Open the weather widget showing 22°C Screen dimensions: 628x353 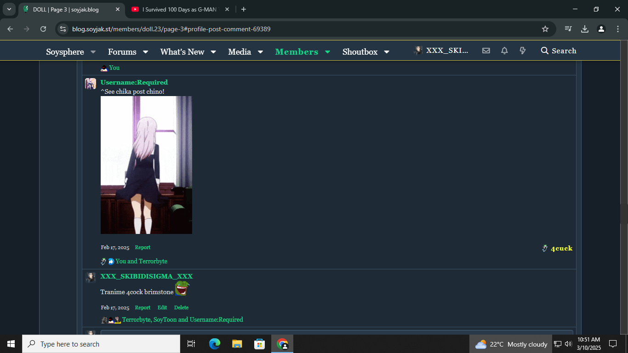[511, 344]
